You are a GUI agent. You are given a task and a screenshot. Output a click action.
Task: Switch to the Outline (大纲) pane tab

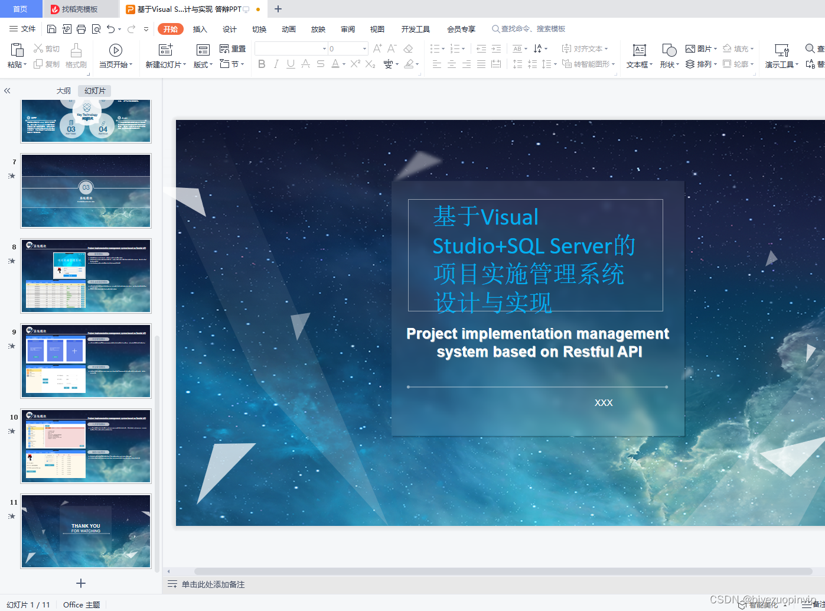tap(63, 90)
